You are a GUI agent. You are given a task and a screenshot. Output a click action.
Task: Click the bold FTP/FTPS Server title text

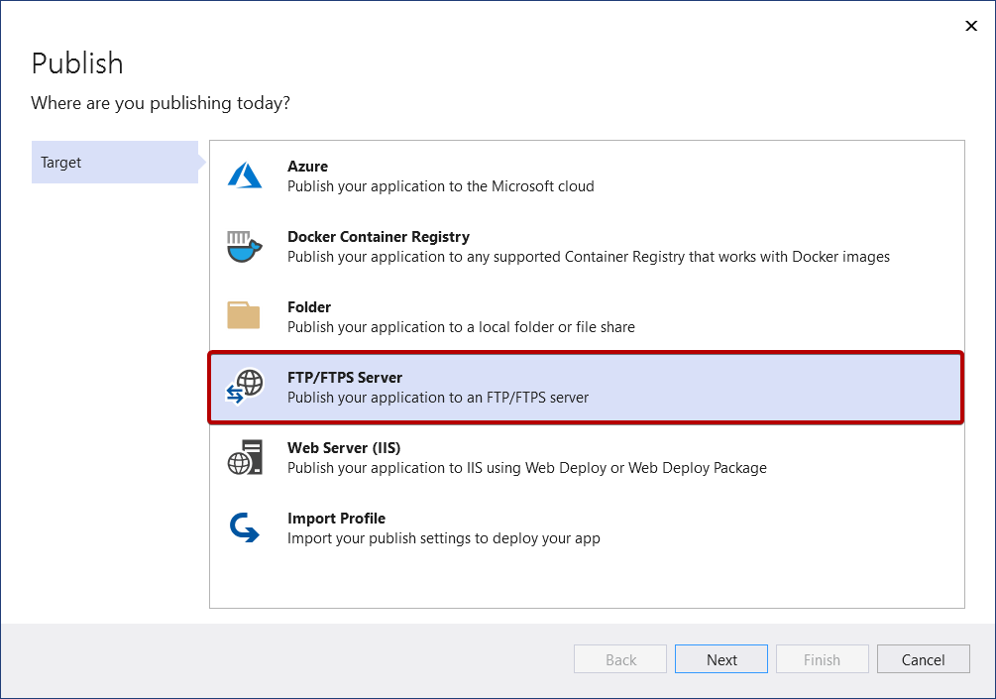click(344, 377)
